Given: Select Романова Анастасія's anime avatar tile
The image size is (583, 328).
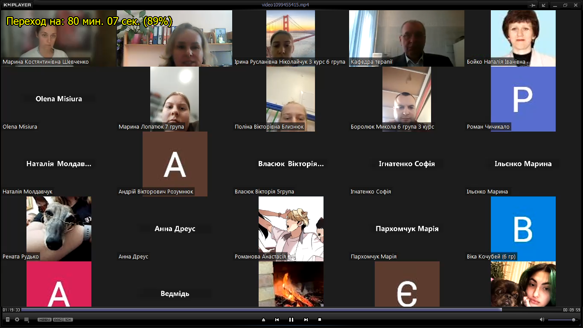Looking at the screenshot, I should tap(291, 229).
